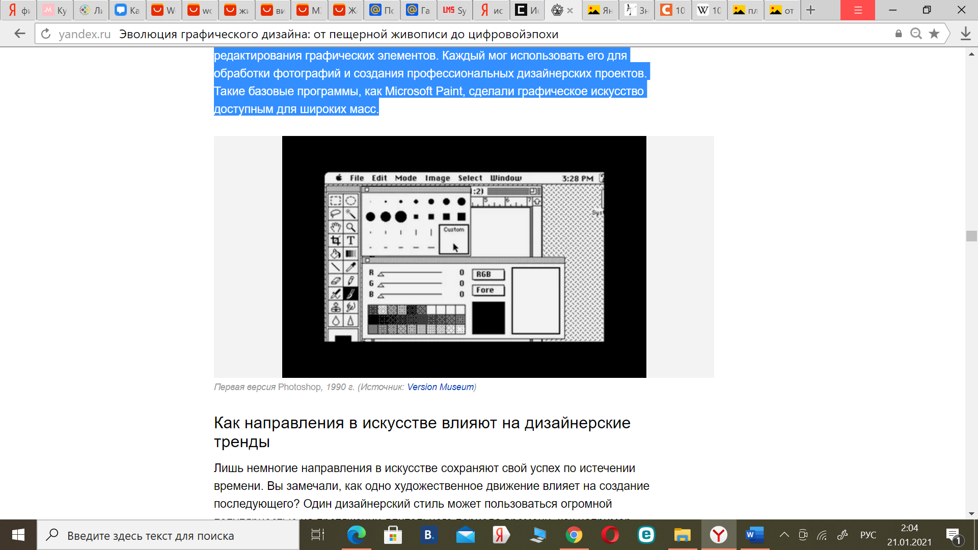Close the currently active browser tab

(x=570, y=10)
